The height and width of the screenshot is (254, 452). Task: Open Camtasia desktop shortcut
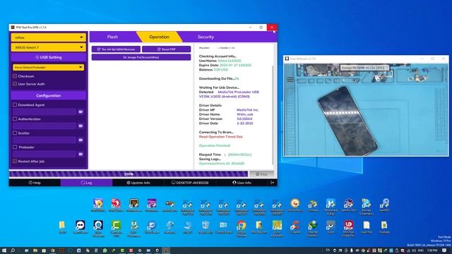(116, 229)
